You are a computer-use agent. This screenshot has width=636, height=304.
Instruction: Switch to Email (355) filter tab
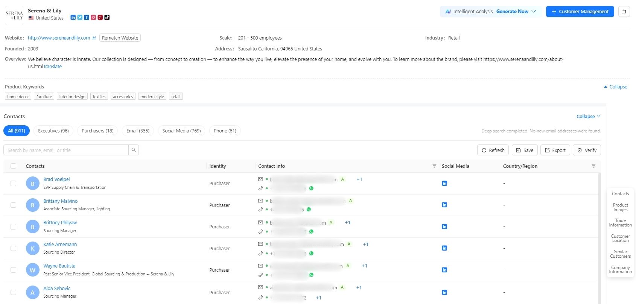(138, 131)
